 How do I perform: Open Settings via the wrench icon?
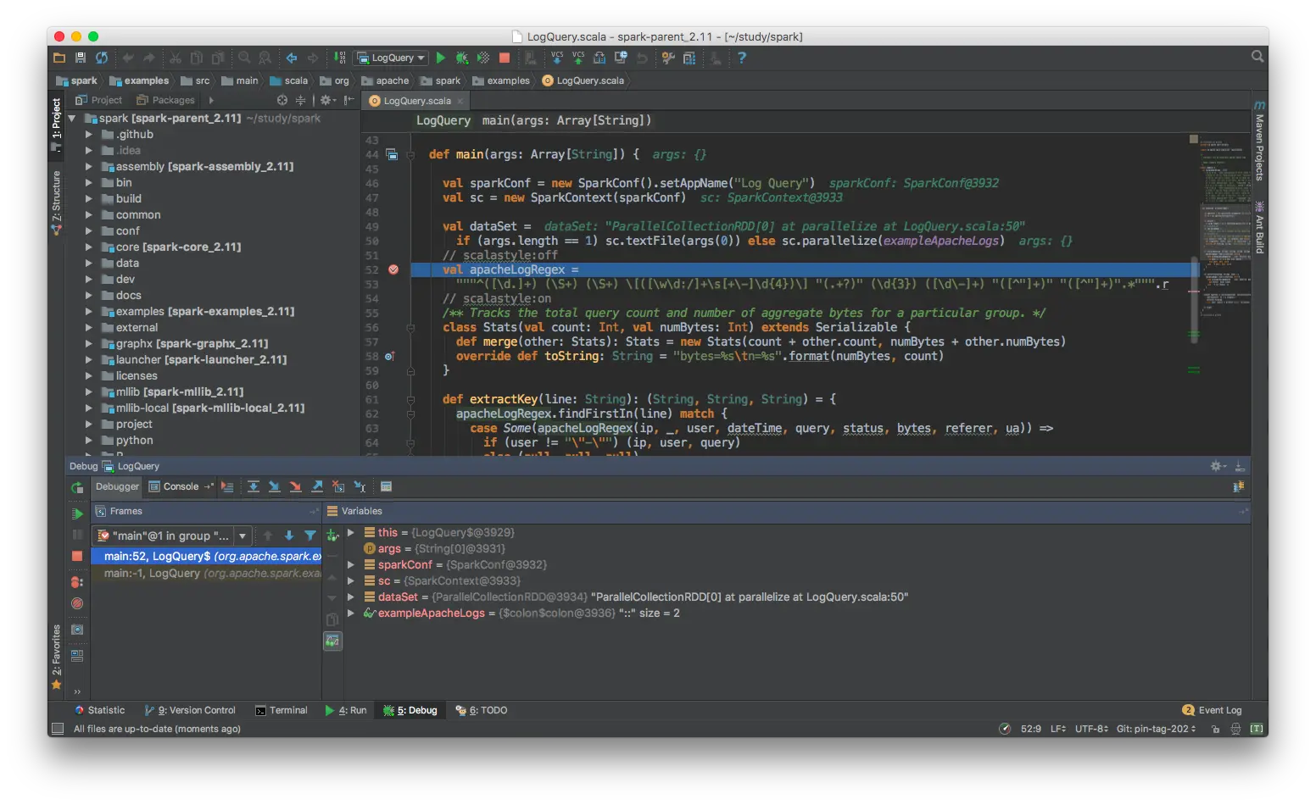pyautogui.click(x=667, y=58)
